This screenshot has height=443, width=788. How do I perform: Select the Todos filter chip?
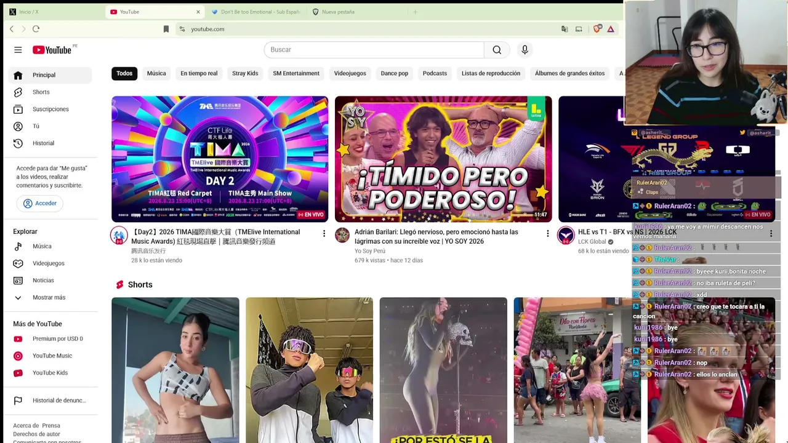(124, 73)
